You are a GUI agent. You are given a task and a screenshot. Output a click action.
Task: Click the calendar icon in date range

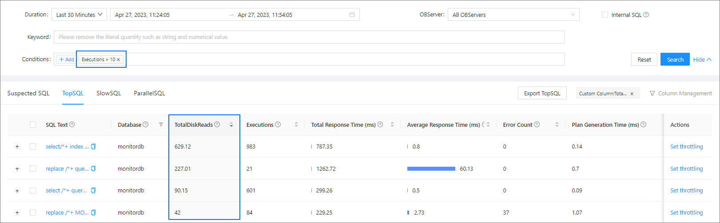click(x=352, y=15)
